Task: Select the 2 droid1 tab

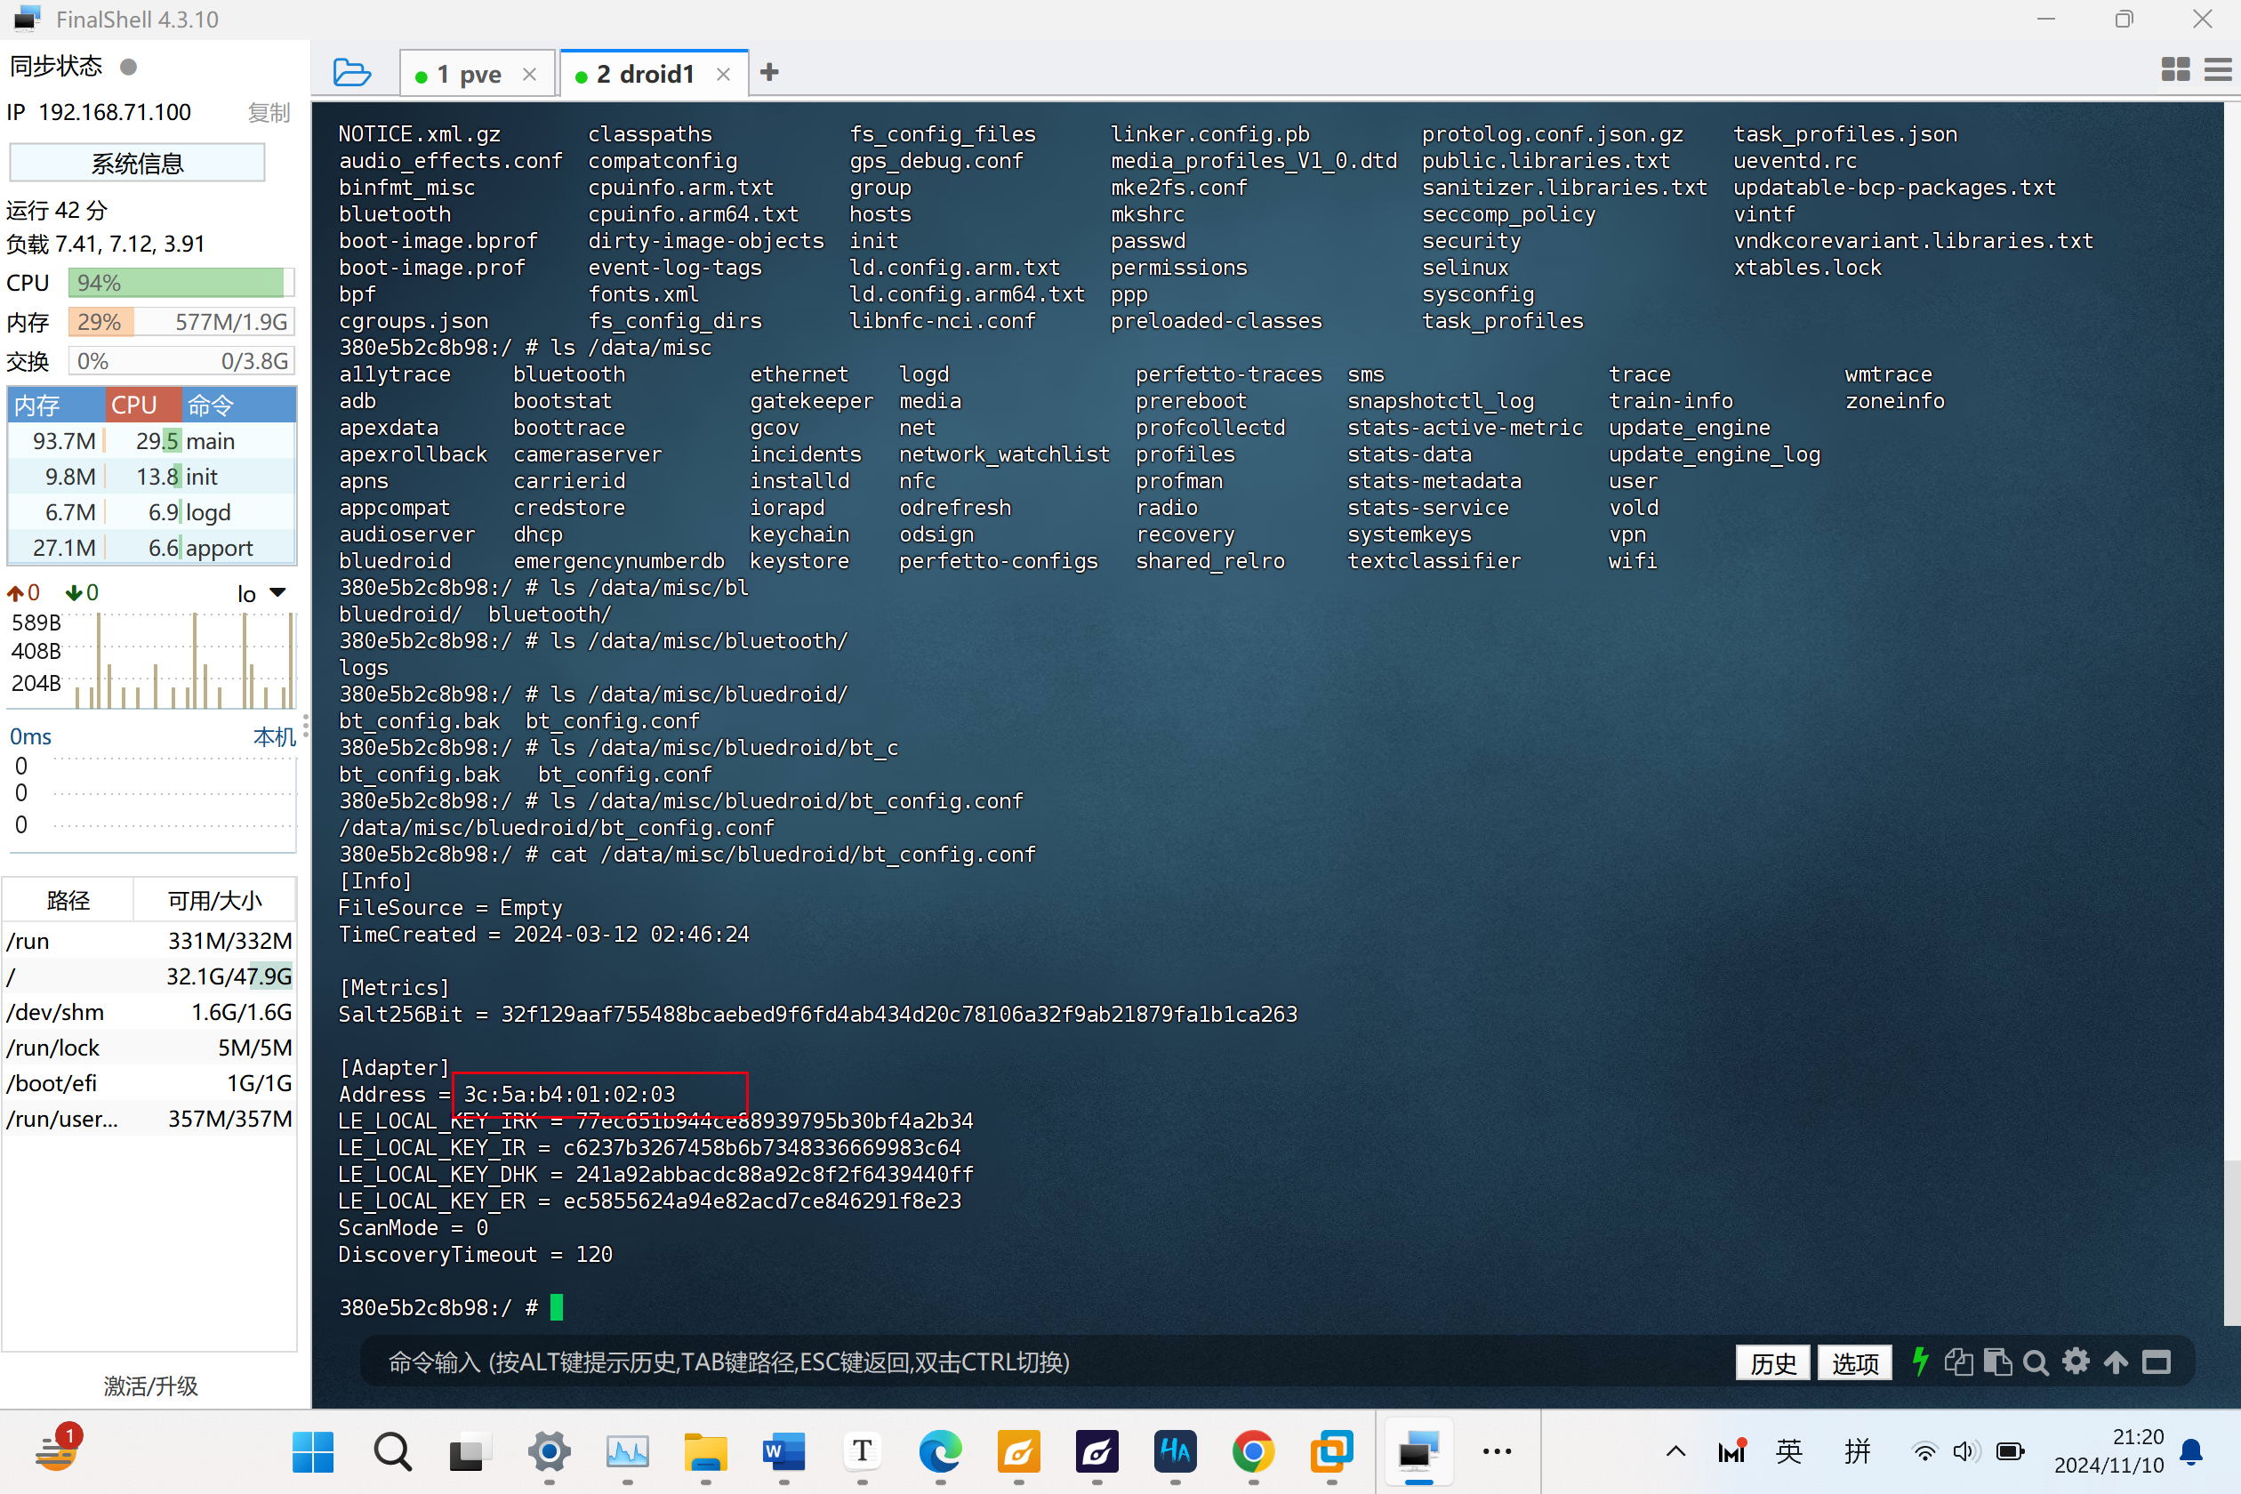Action: tap(654, 73)
